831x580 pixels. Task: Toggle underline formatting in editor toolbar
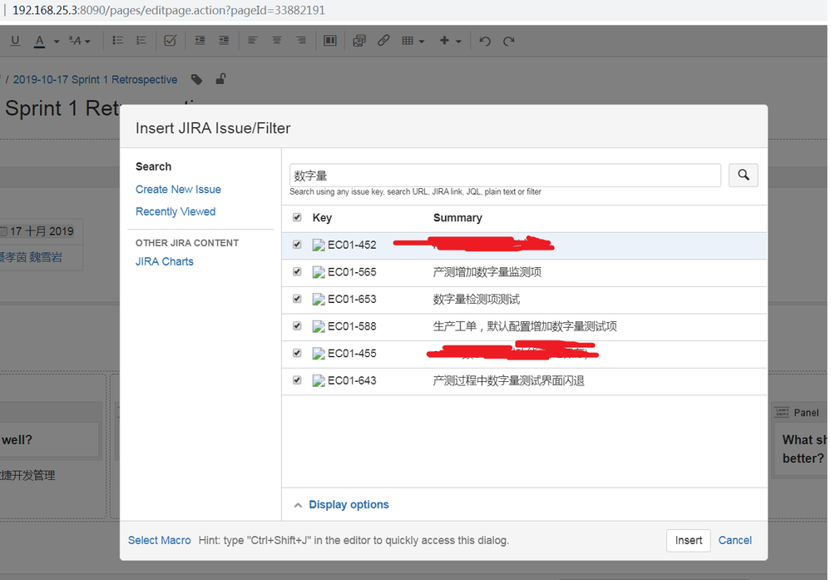[x=15, y=41]
